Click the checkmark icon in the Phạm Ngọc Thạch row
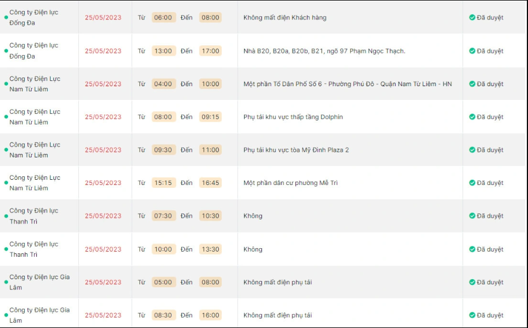 pyautogui.click(x=472, y=51)
